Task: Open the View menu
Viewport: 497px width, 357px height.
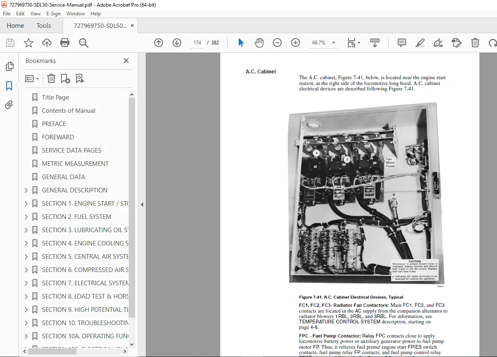Action: click(35, 14)
